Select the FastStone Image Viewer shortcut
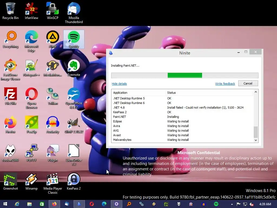This screenshot has width=277, height=208. [x=11, y=70]
